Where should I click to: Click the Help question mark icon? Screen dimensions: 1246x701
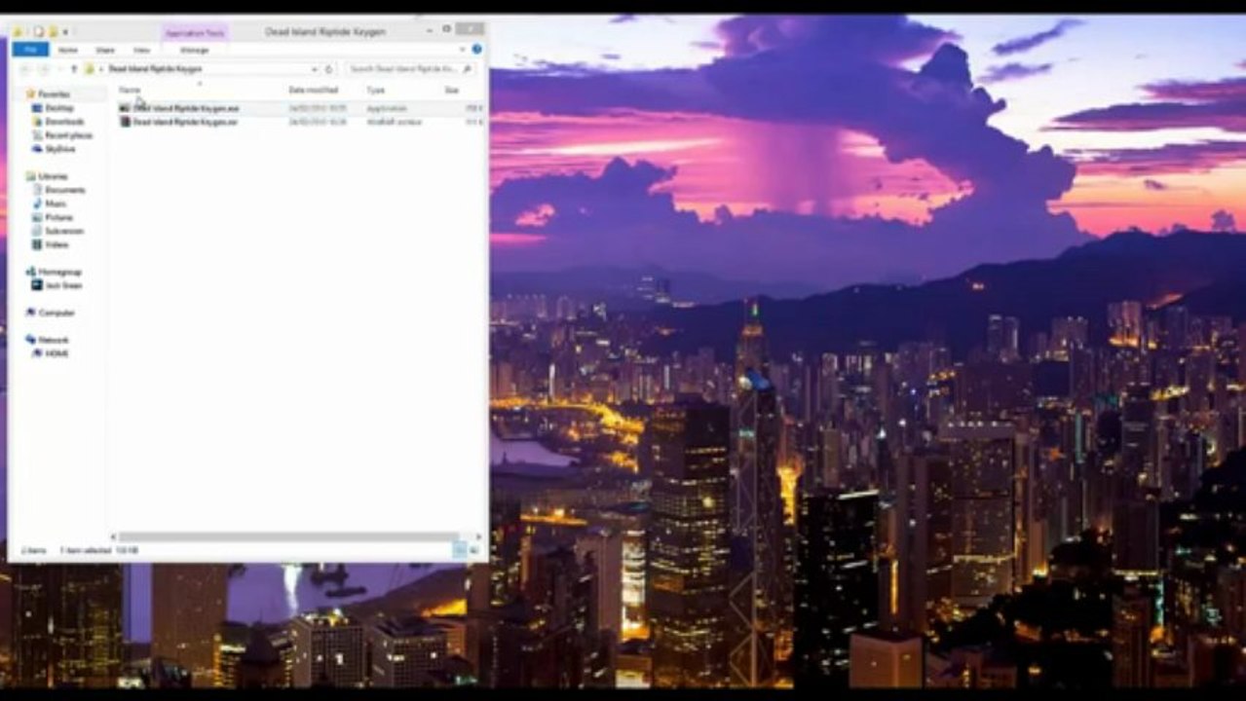476,49
